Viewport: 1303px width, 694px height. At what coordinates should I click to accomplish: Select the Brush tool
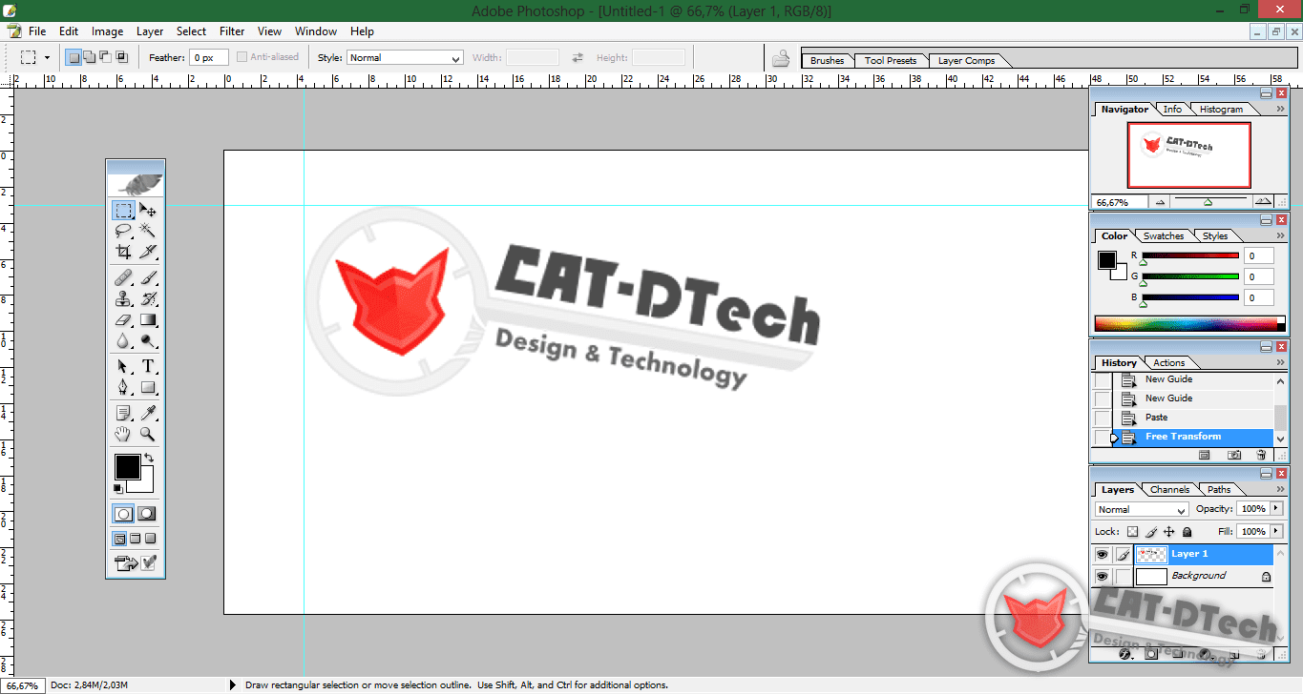point(148,278)
